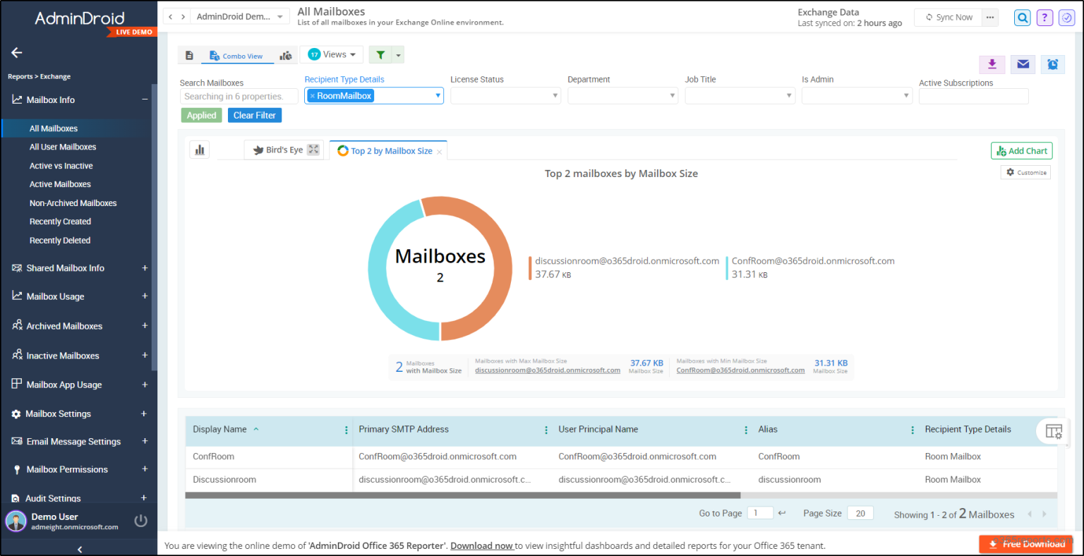Expand the Views dropdown
1084x556 pixels.
click(x=331, y=54)
